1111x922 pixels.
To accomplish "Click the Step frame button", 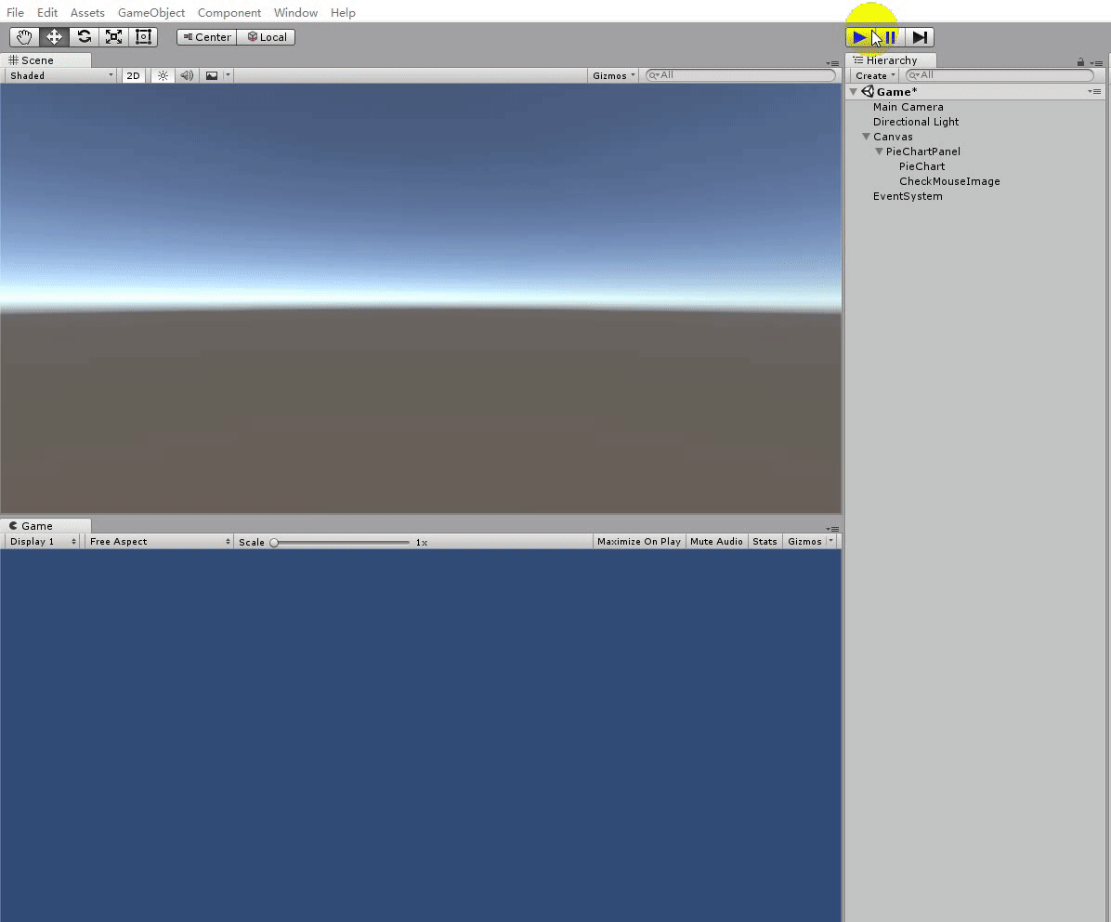I will click(x=920, y=37).
